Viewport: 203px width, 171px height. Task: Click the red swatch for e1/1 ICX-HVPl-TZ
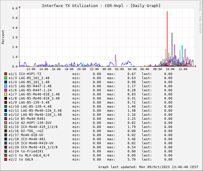coord(6,74)
